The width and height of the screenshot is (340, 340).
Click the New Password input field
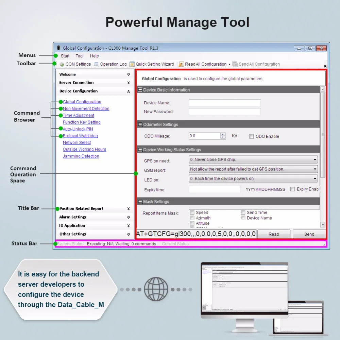pyautogui.click(x=225, y=112)
